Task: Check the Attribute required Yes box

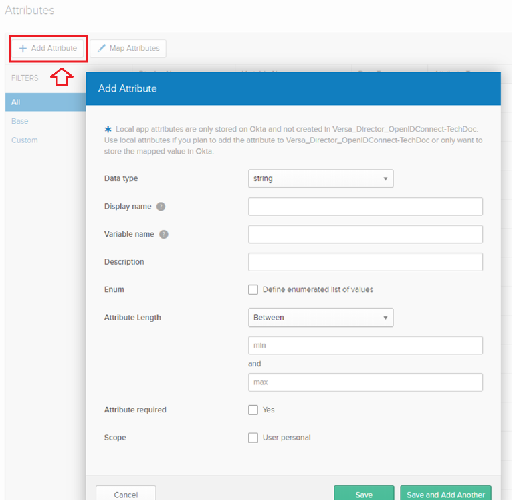Action: point(253,410)
